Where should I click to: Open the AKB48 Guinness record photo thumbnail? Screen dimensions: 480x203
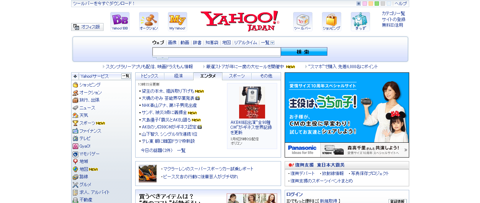252,103
